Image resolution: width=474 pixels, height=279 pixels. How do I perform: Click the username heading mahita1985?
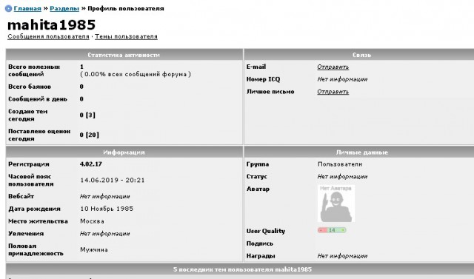(51, 24)
